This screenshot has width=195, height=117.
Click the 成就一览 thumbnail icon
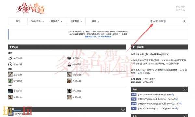(70, 97)
